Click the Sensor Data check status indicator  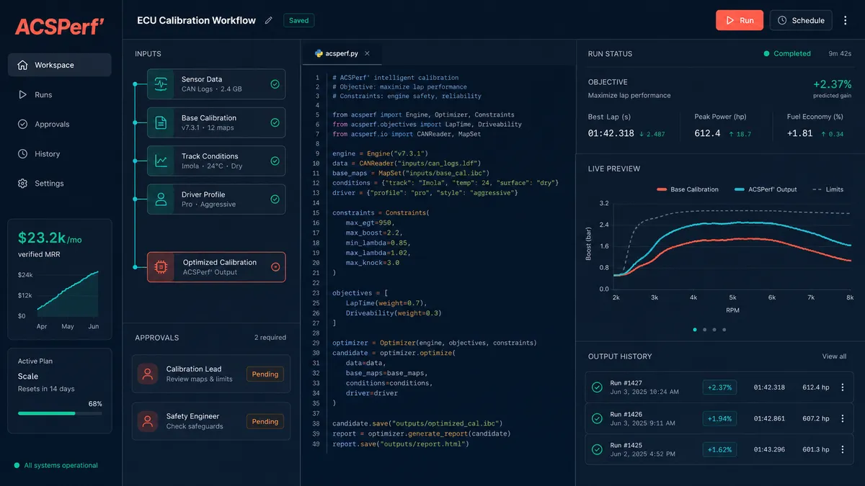pos(275,84)
